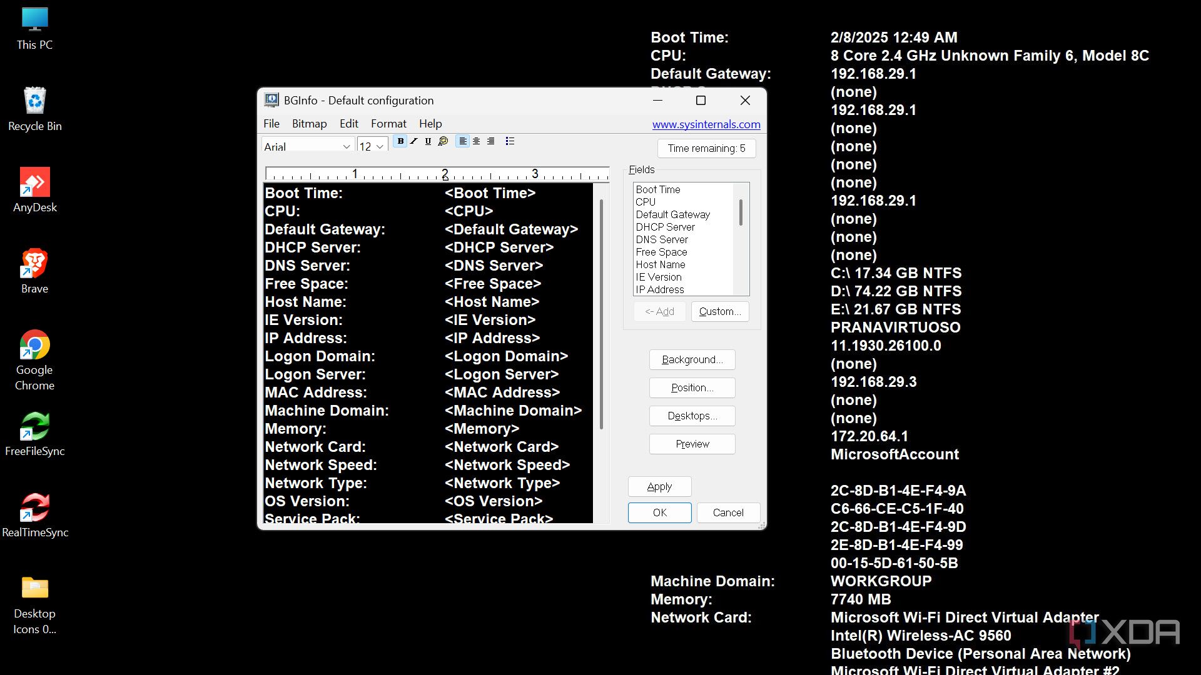Click the <Memory> token in editor
The image size is (1201, 675).
(482, 429)
